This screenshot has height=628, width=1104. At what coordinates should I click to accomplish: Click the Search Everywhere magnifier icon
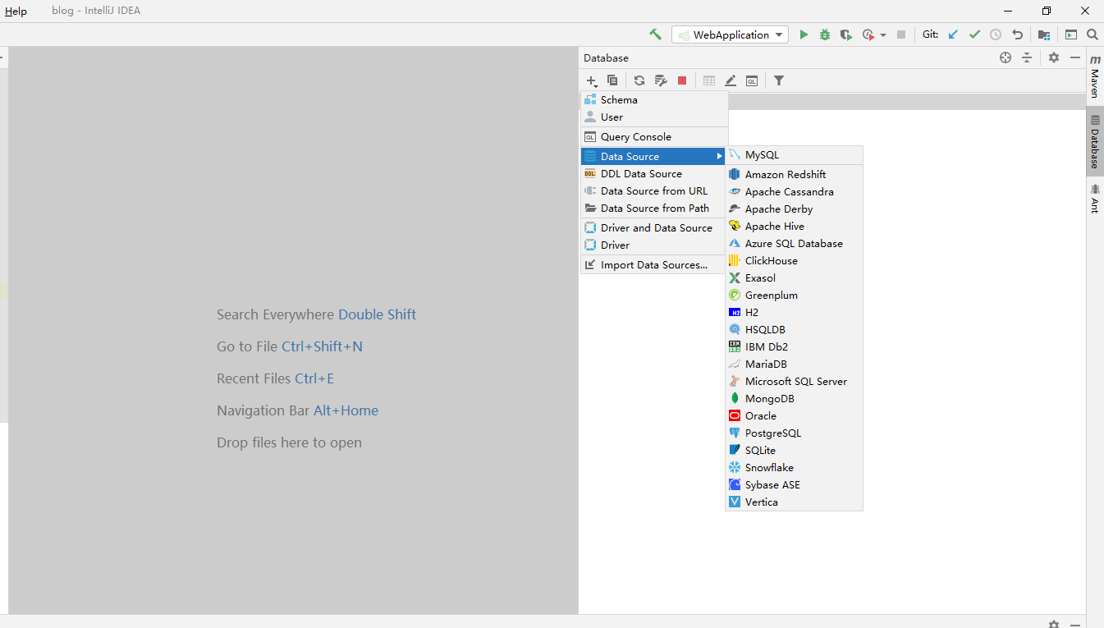pyautogui.click(x=1093, y=34)
